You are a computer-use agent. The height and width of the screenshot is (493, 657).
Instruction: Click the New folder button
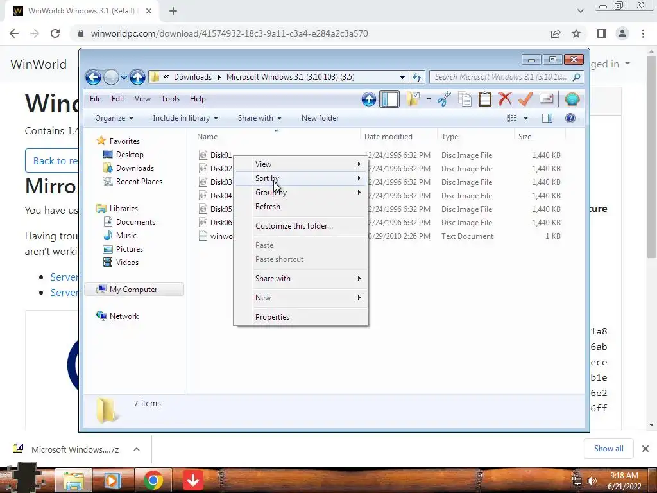(320, 118)
